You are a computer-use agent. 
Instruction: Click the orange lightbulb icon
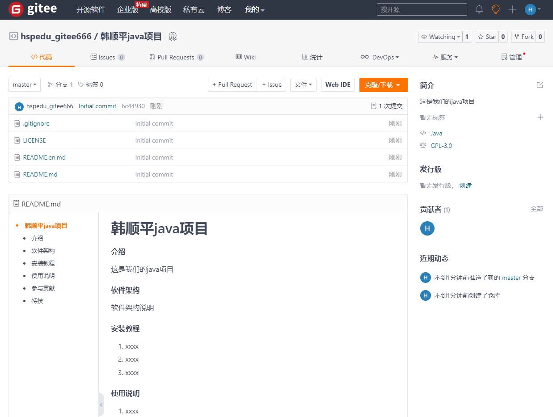coord(495,9)
